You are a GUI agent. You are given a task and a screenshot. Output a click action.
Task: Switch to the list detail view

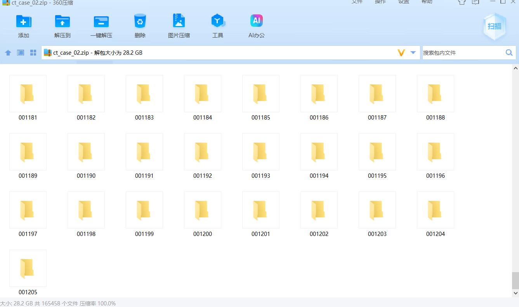click(21, 53)
